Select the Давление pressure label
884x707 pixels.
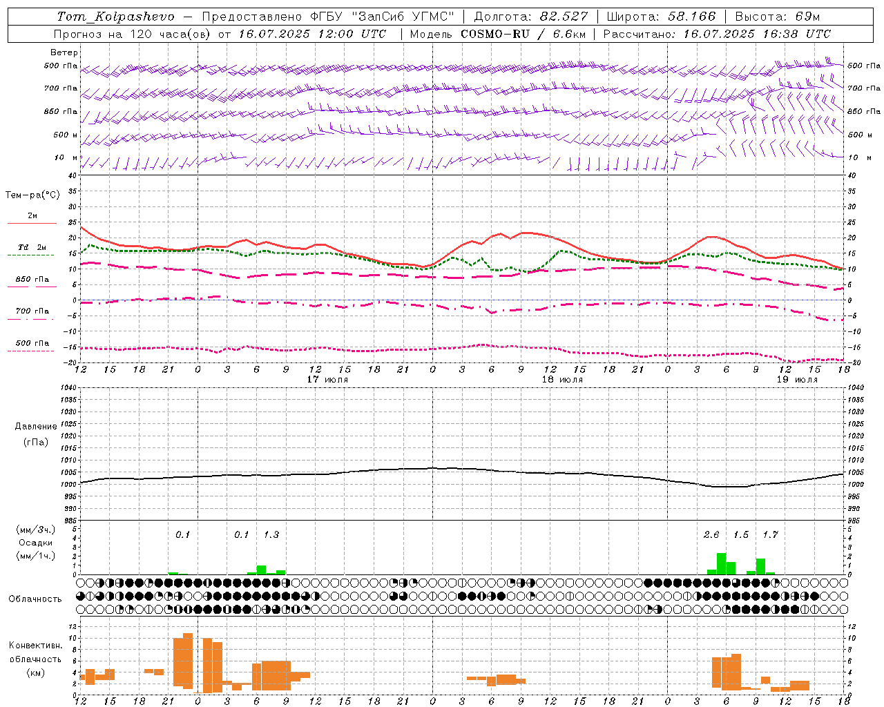tap(36, 427)
